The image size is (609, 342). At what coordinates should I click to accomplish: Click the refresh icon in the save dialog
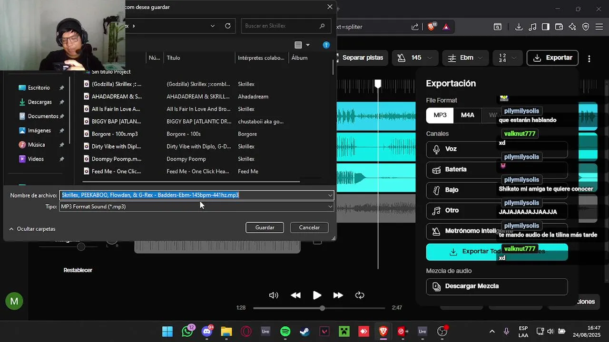pos(228,26)
